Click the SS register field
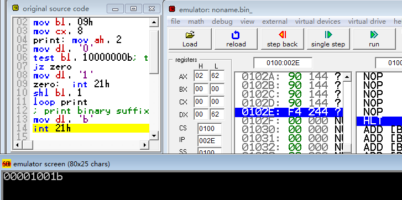This screenshot has width=402, height=200. point(210,151)
